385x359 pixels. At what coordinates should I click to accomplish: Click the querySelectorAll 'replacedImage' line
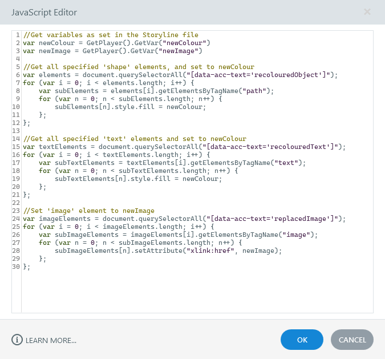coord(184,219)
